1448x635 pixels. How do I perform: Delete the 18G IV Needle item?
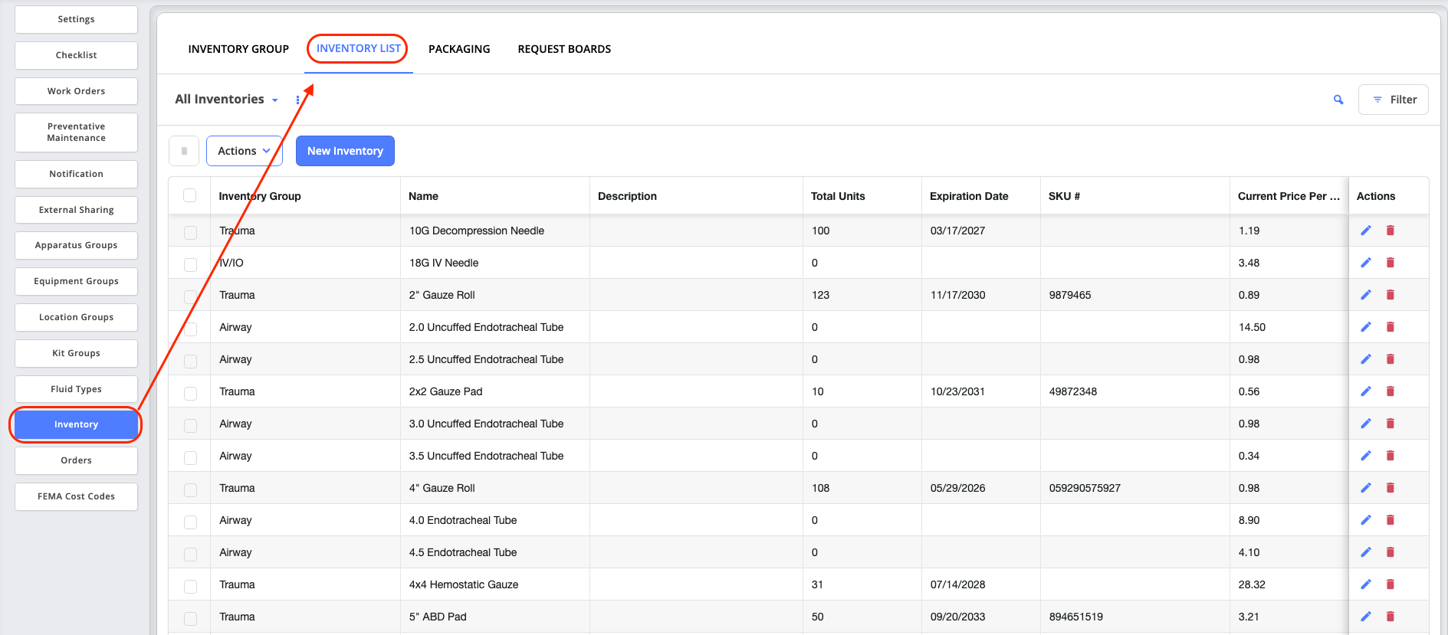[x=1391, y=263]
